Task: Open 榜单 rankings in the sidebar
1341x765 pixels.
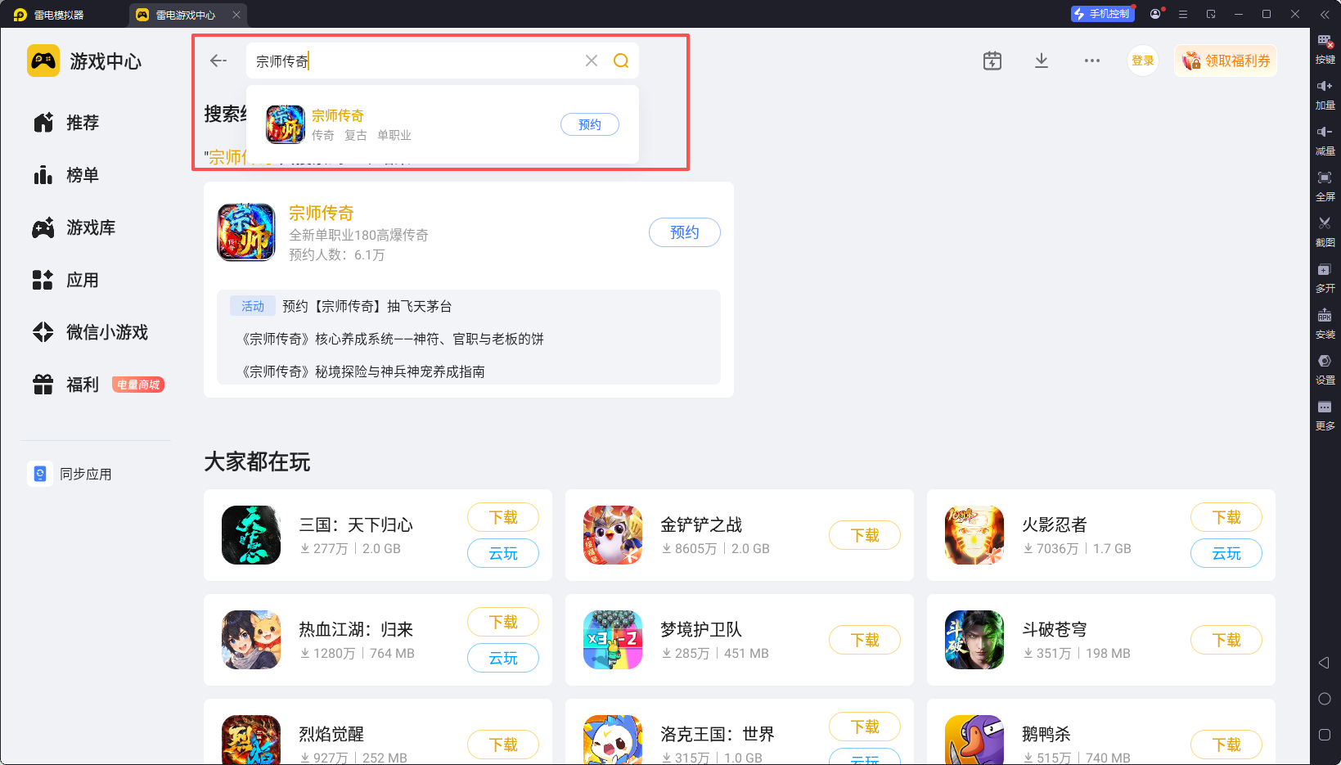Action: pyautogui.click(x=67, y=175)
